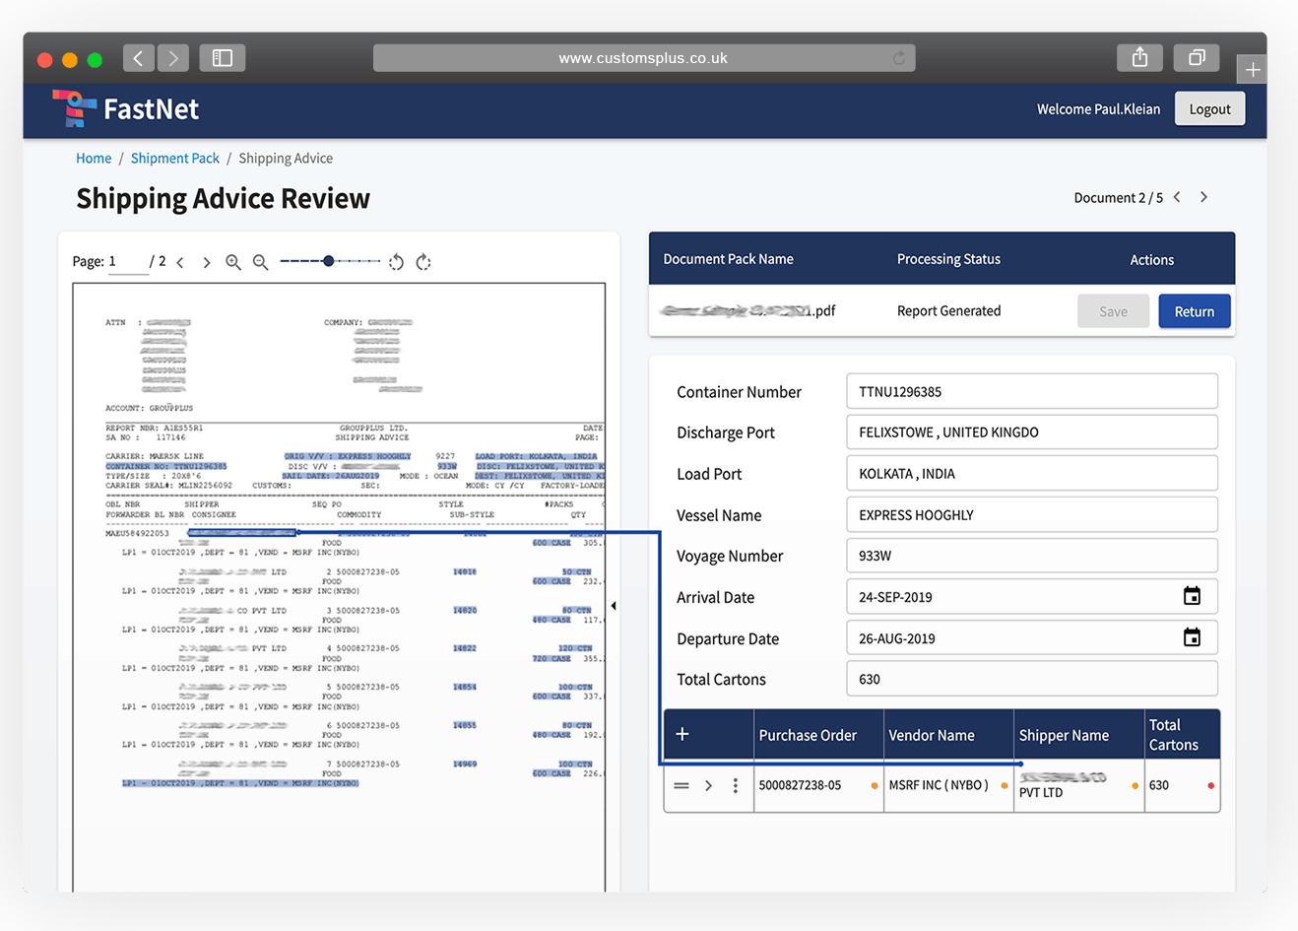This screenshot has height=931, width=1298.
Task: Open the row's three-dot options menu
Action: (736, 785)
